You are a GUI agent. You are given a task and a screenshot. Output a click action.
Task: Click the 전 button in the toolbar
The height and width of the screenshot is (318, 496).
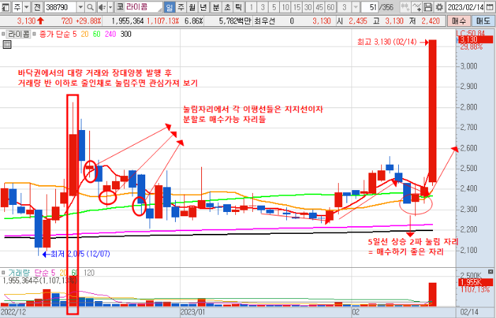(x=37, y=7)
